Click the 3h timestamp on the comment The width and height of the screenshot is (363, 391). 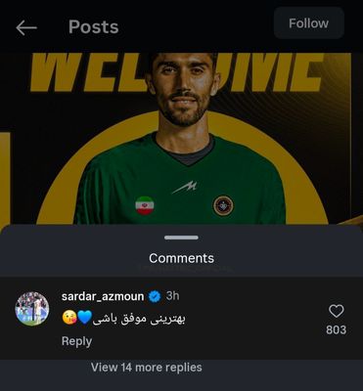pyautogui.click(x=172, y=296)
